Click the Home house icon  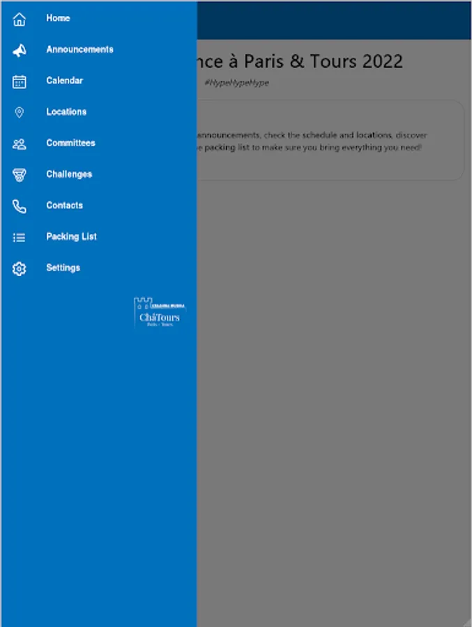click(20, 19)
